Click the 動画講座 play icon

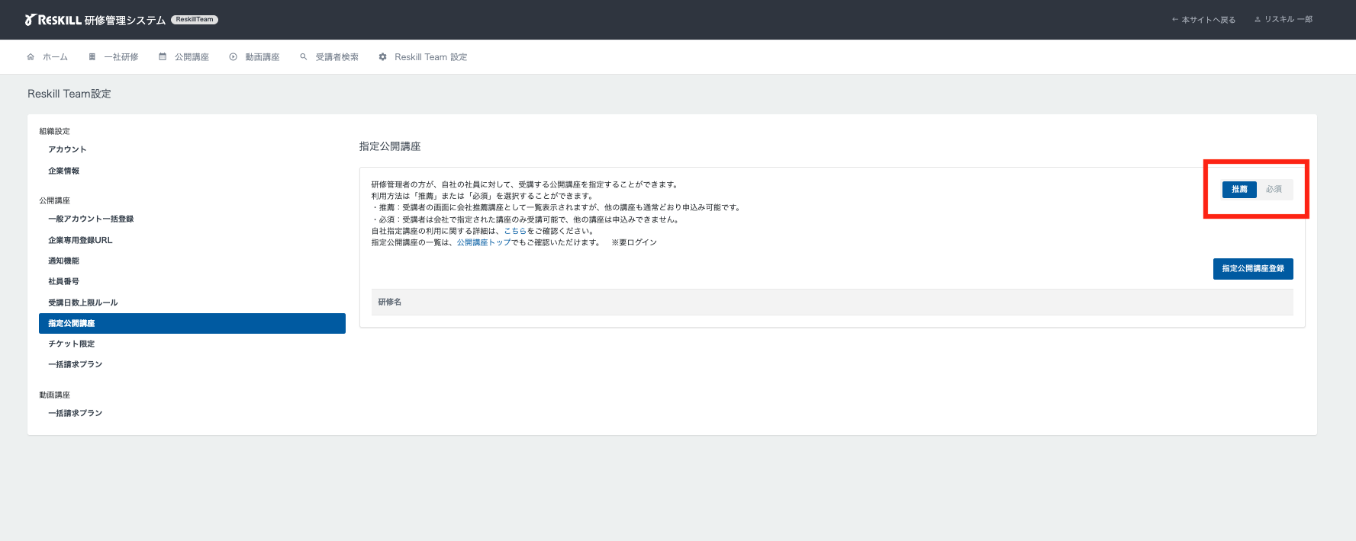pyautogui.click(x=234, y=57)
